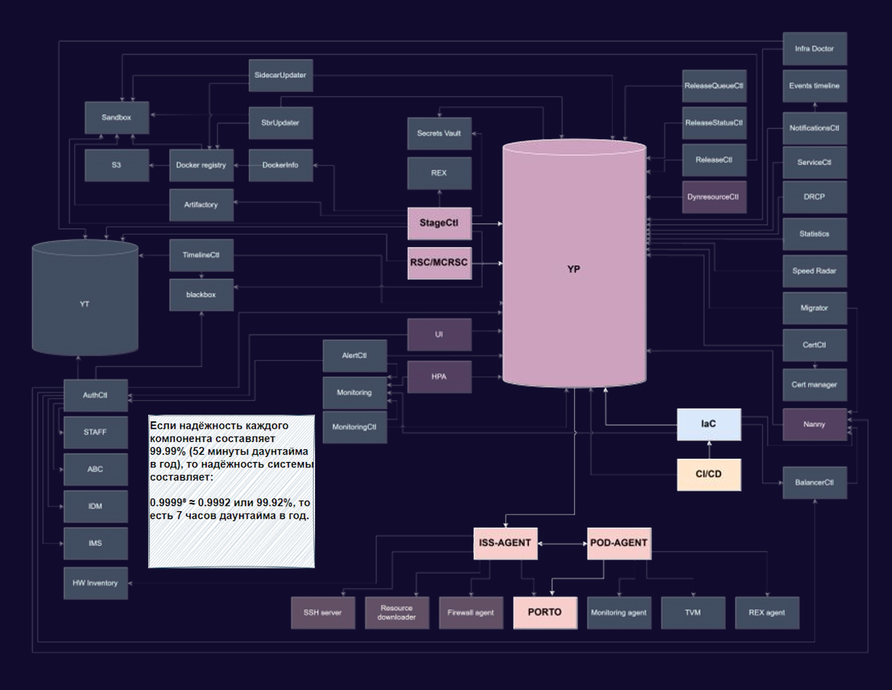Click the SSH server node
This screenshot has height=690, width=892.
coord(323,613)
